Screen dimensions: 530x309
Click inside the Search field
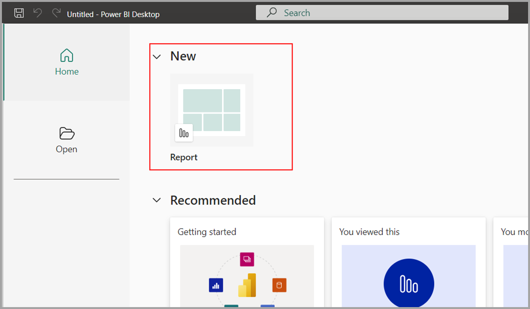tap(382, 12)
